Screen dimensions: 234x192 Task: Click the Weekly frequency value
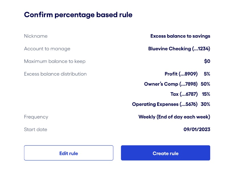pyautogui.click(x=174, y=117)
